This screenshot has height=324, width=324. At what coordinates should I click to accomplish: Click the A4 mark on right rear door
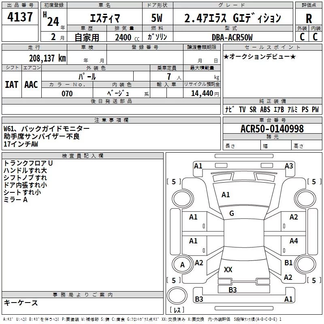[x=294, y=241]
